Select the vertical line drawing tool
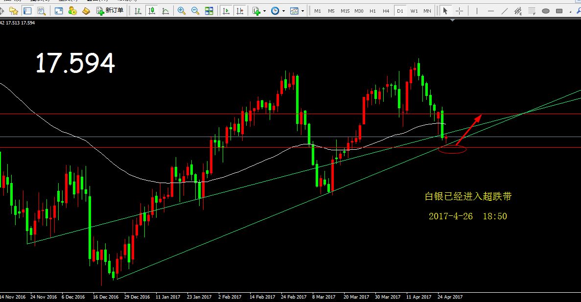 [x=477, y=11]
